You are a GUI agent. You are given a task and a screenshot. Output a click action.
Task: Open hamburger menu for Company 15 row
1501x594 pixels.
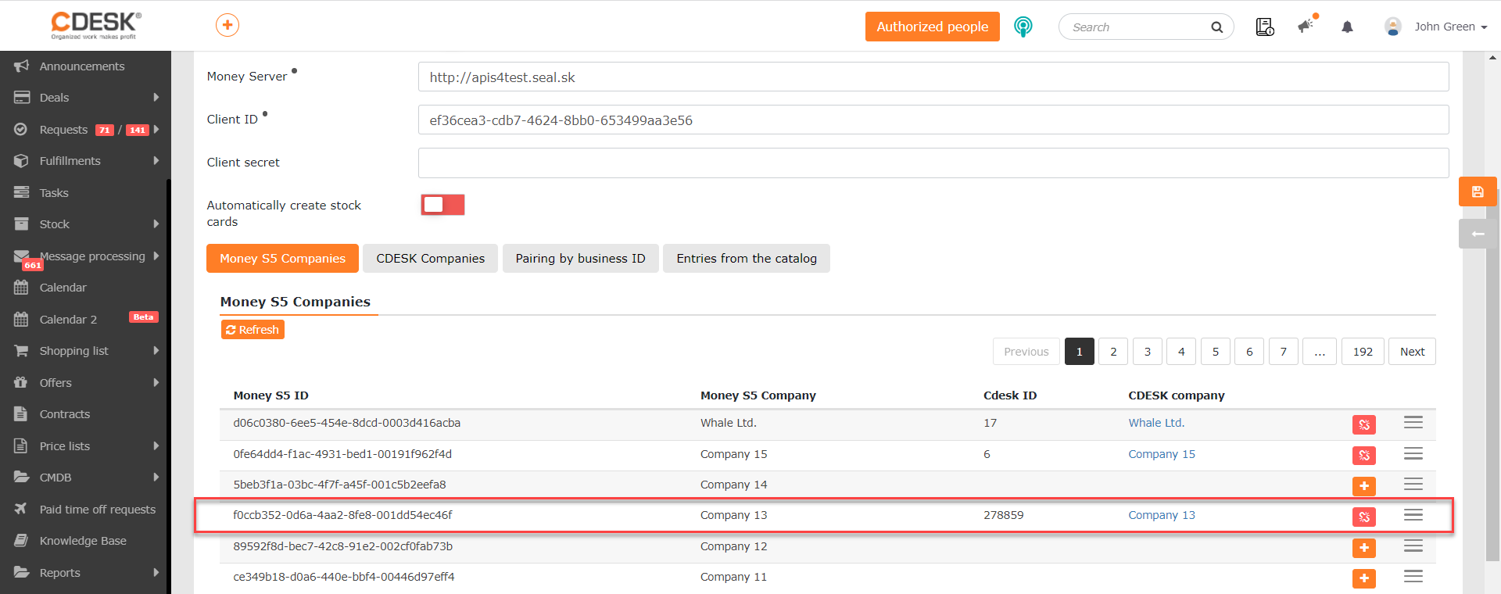1413,453
